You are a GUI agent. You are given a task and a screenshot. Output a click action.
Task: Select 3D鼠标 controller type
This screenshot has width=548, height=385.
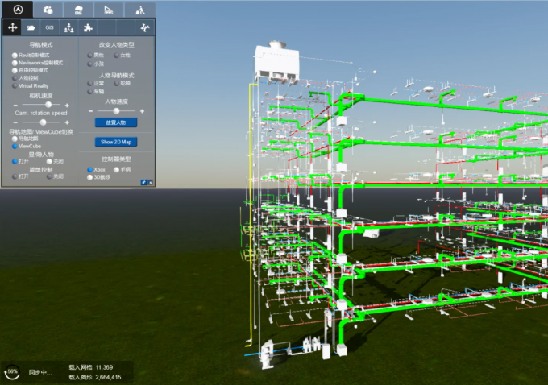pos(89,177)
